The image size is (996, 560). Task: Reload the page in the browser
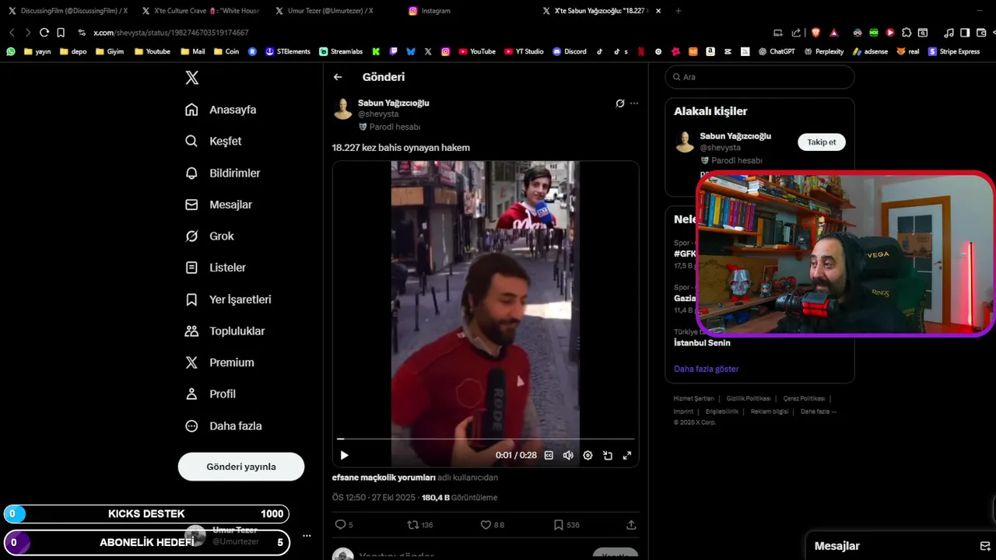click(x=44, y=33)
